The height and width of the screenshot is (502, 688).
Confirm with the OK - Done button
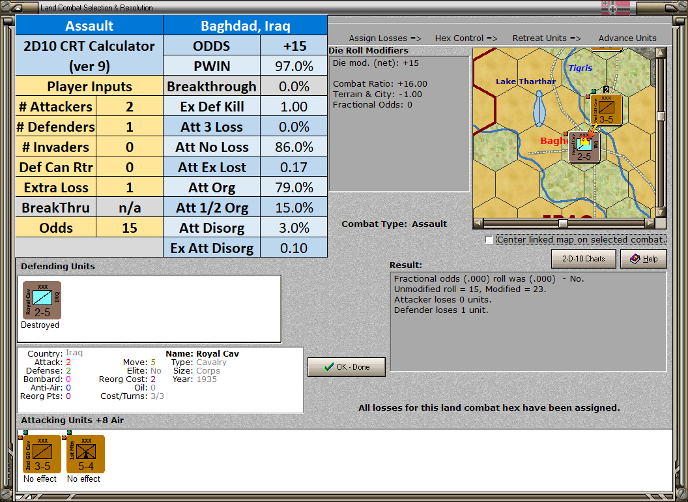click(x=347, y=367)
